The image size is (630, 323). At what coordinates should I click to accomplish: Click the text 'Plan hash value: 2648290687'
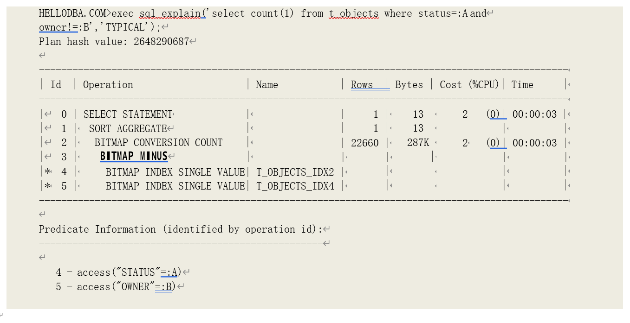tap(114, 41)
